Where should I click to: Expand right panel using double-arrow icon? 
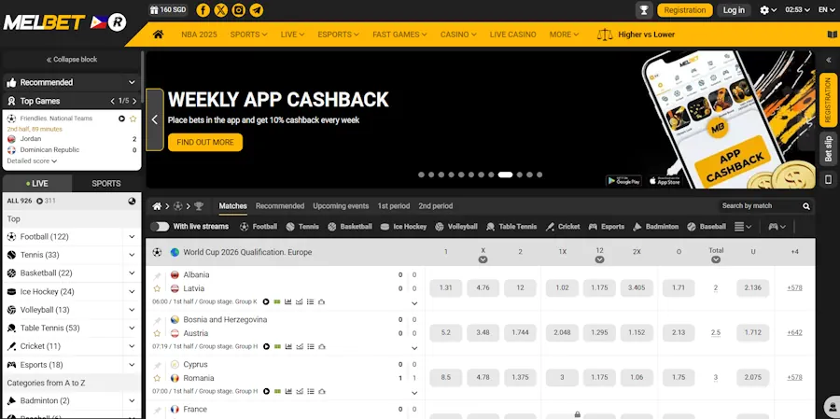828,60
